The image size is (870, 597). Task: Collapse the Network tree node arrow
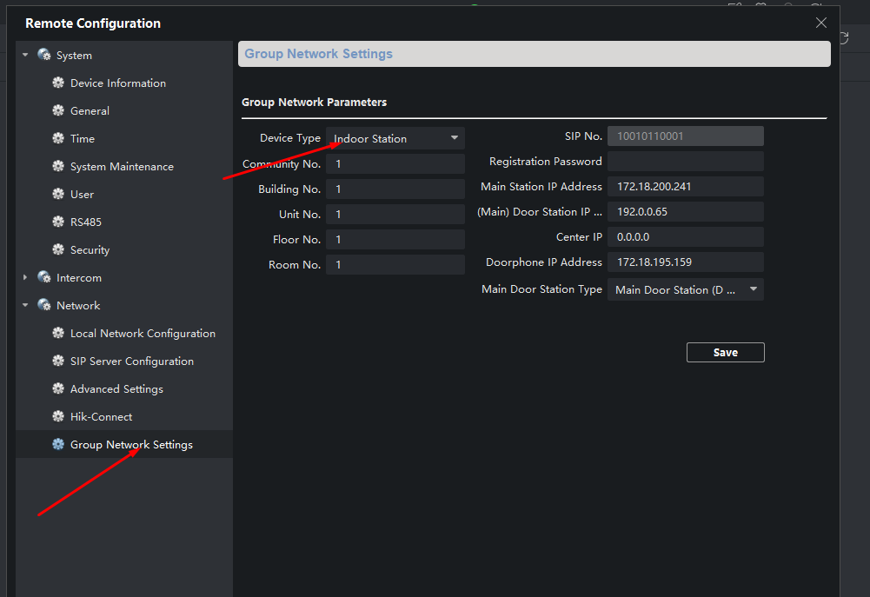[x=25, y=305]
